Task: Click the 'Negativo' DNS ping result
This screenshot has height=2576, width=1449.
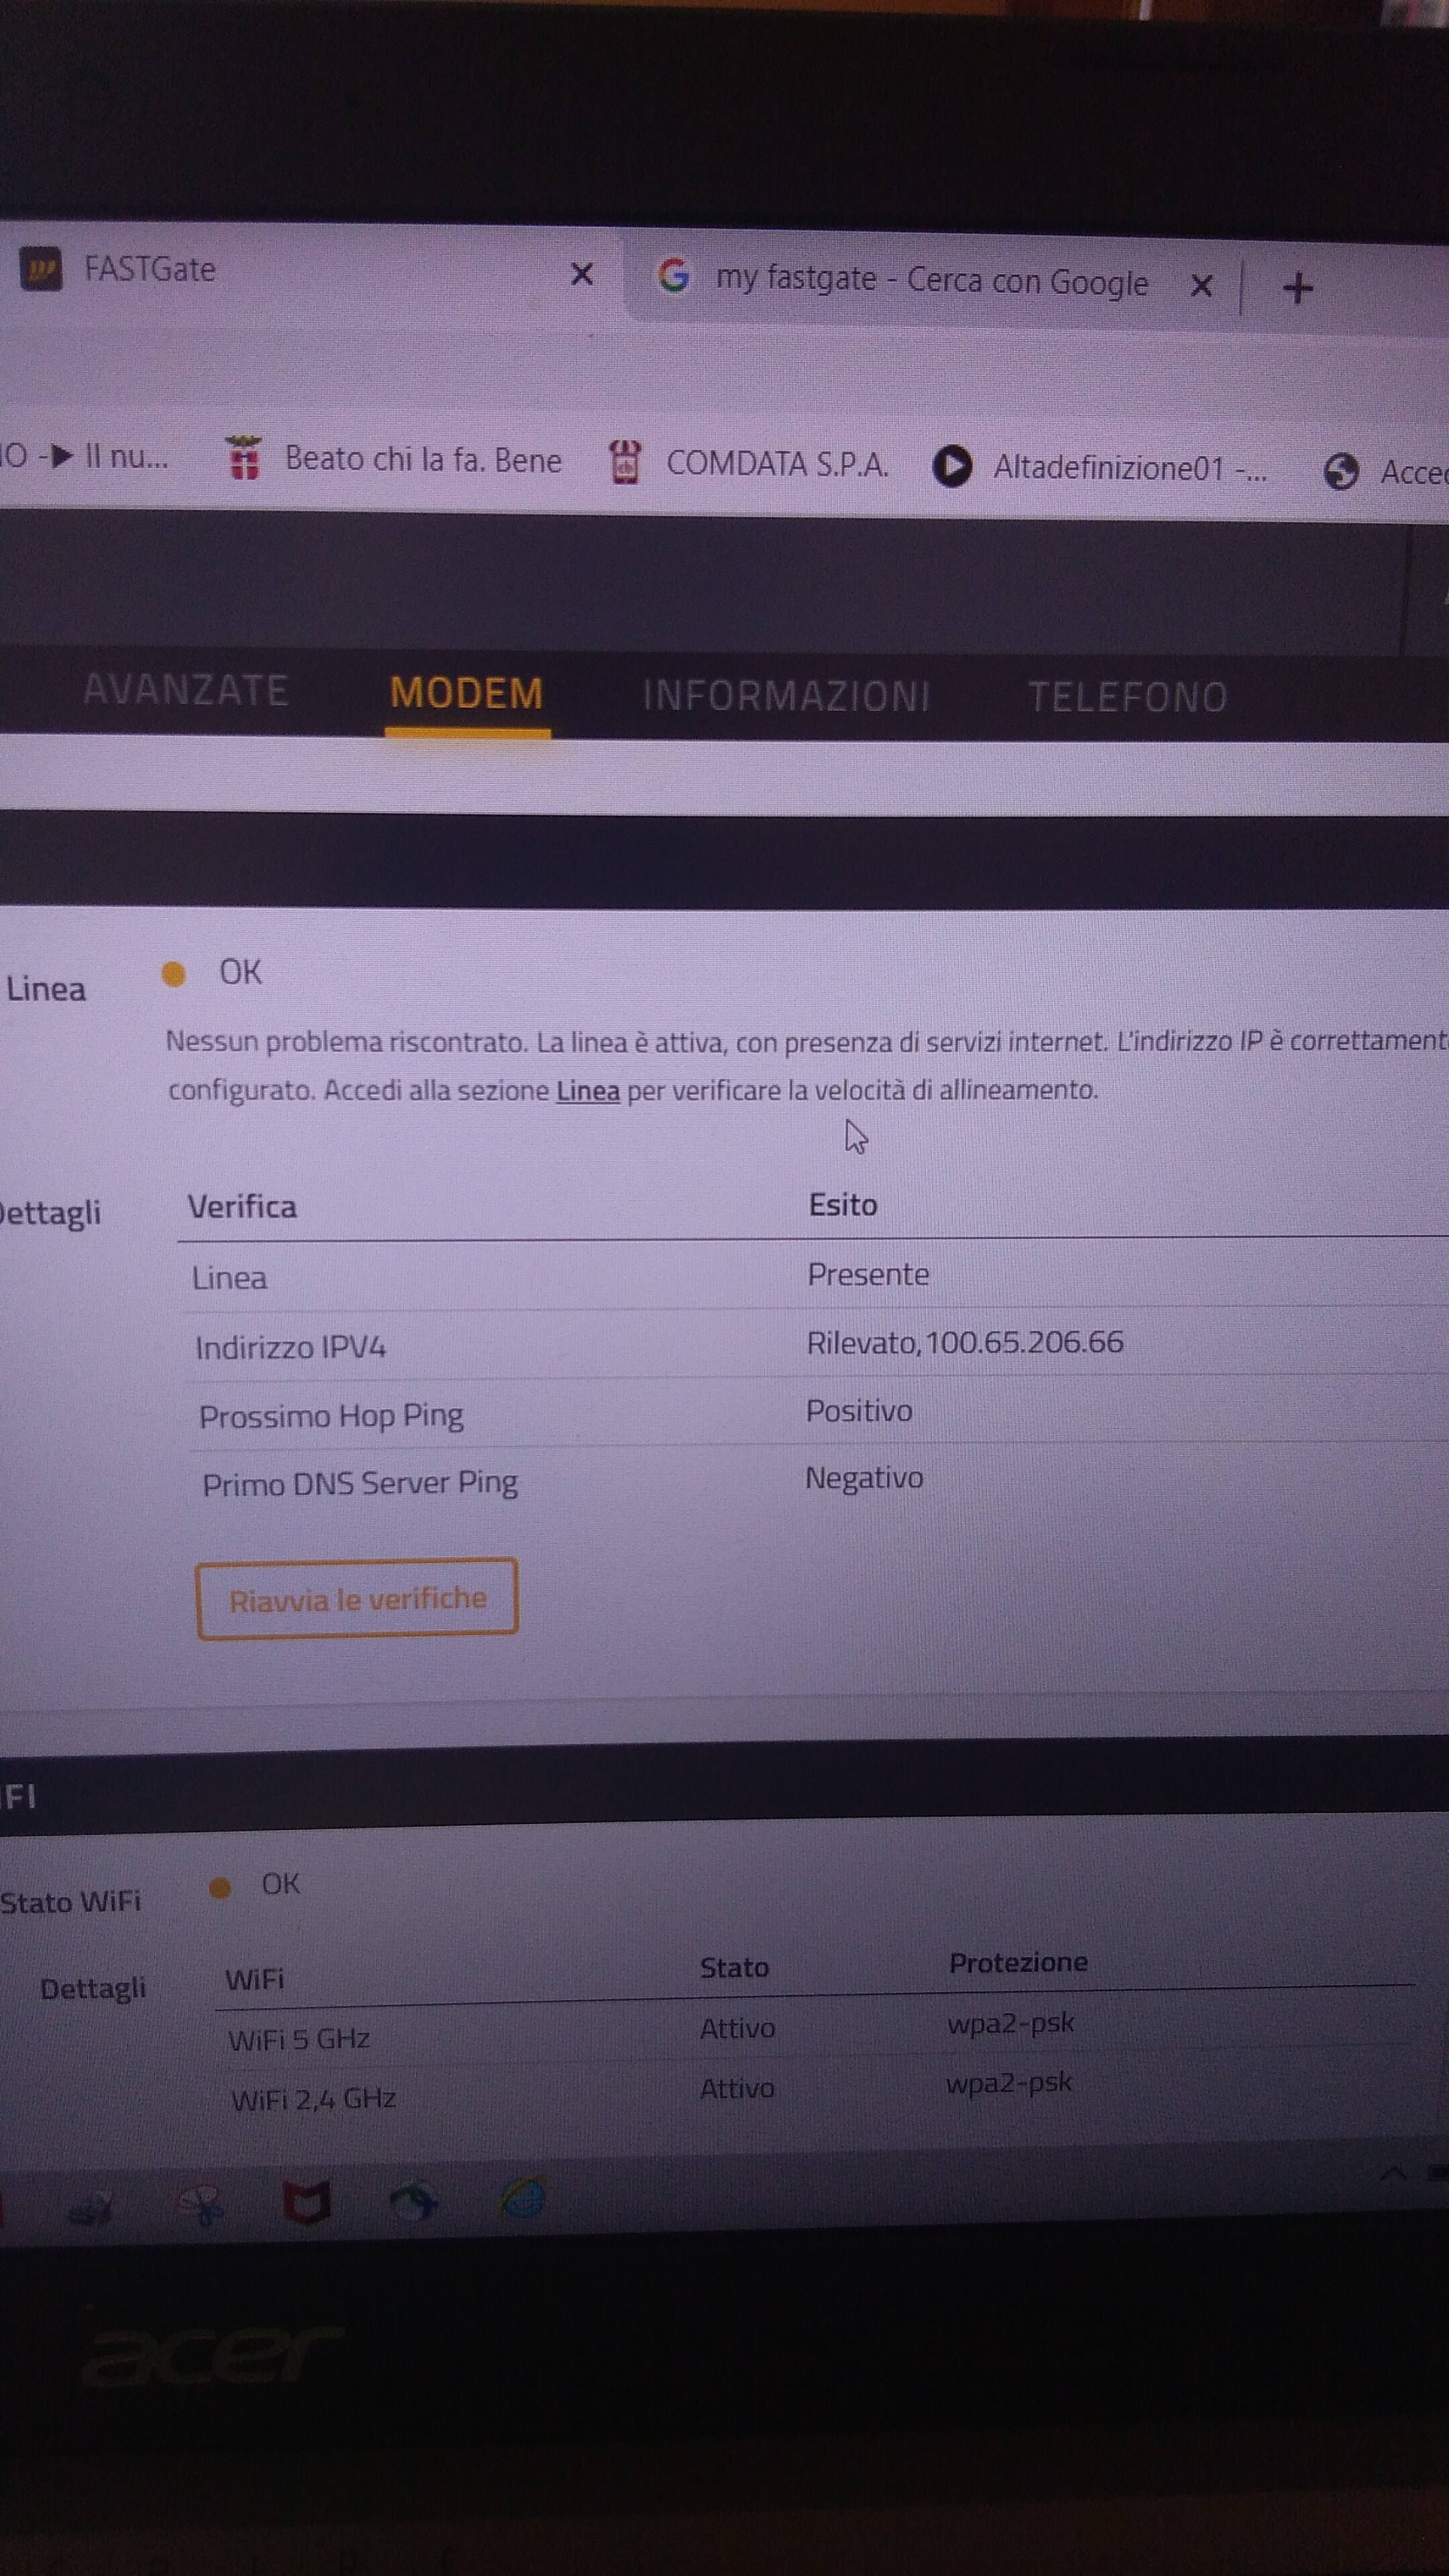Action: click(864, 1478)
